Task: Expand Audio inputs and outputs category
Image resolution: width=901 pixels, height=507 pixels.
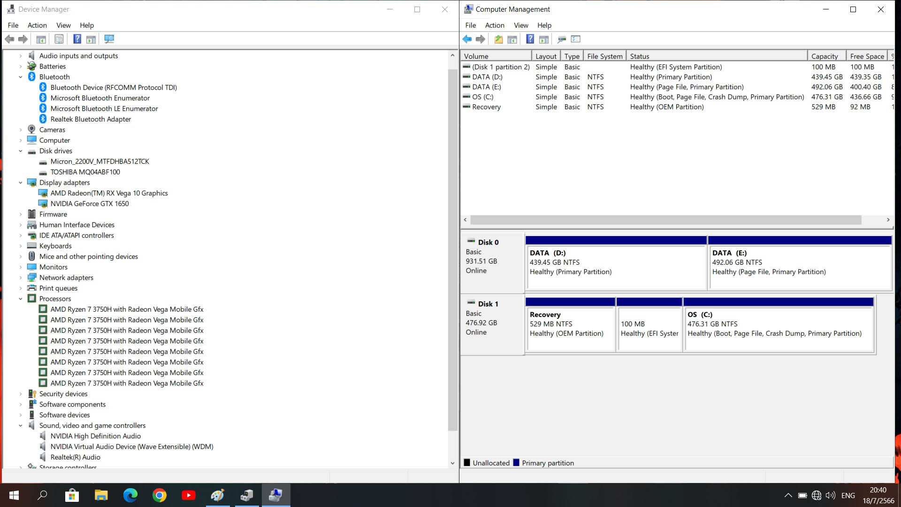Action: pyautogui.click(x=20, y=56)
